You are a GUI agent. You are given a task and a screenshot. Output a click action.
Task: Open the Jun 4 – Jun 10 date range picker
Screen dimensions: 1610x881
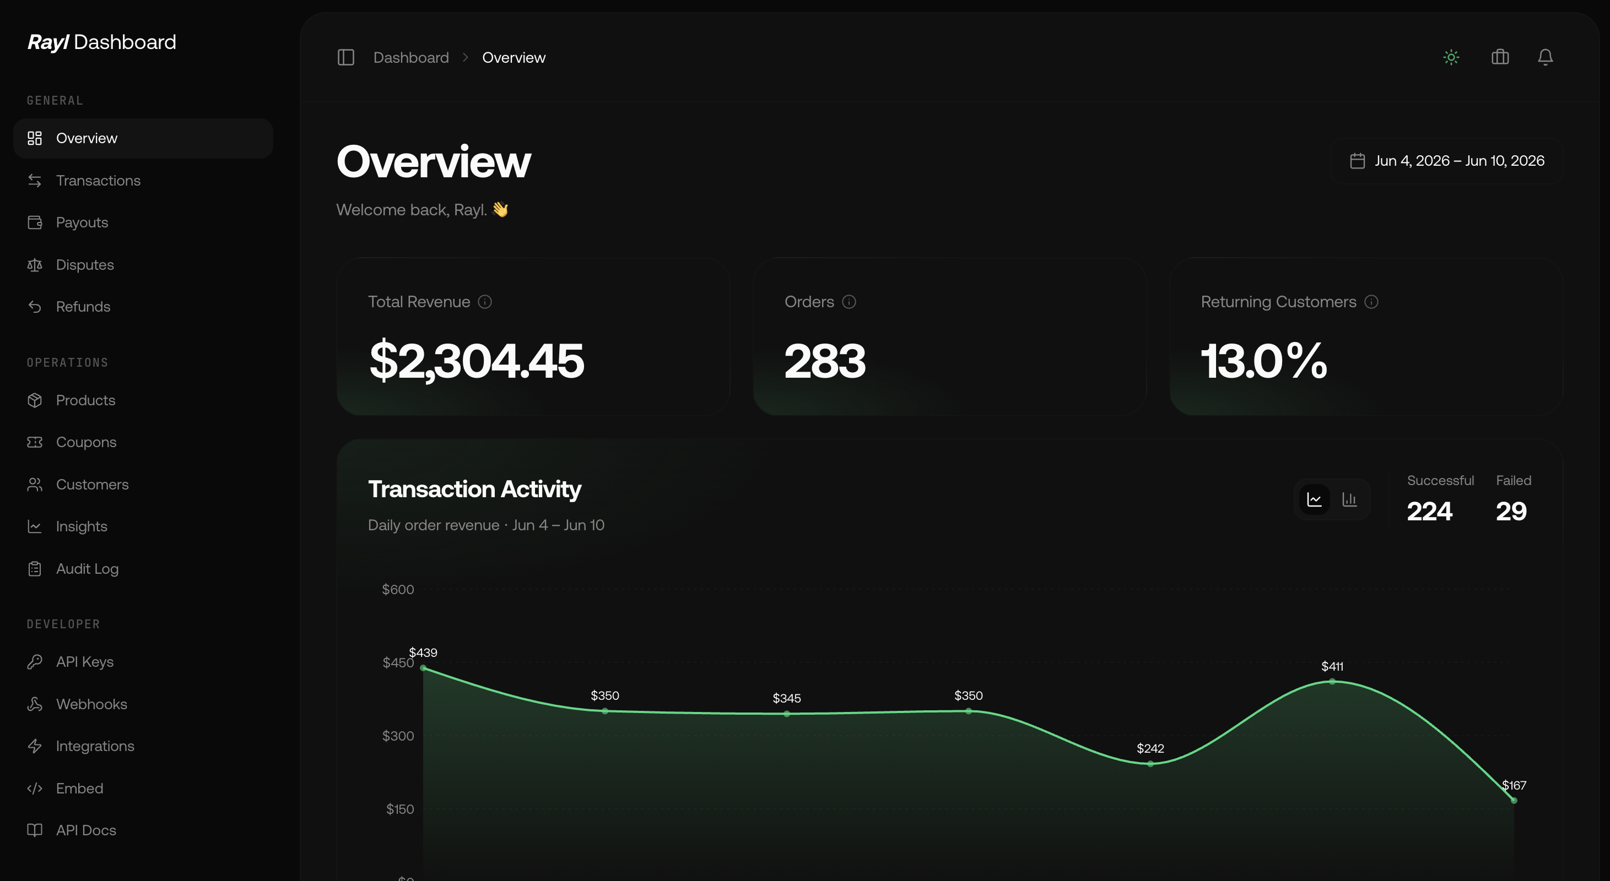coord(1447,161)
